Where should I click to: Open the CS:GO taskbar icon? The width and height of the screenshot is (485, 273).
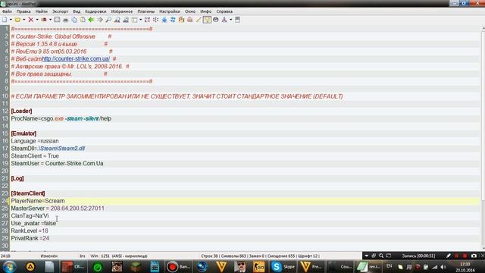point(258,266)
